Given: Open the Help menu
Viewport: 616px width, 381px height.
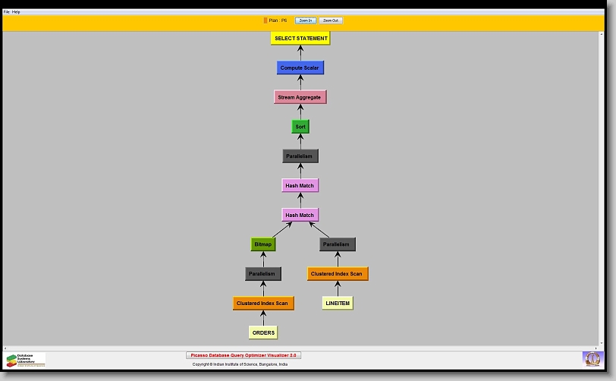Looking at the screenshot, I should pos(16,12).
